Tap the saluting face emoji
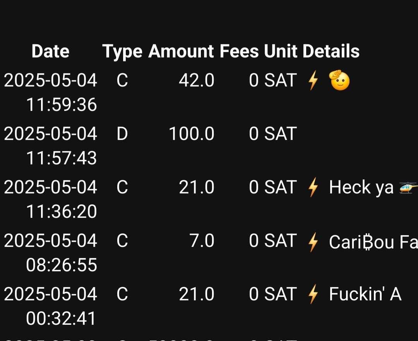The image size is (418, 341). [339, 80]
